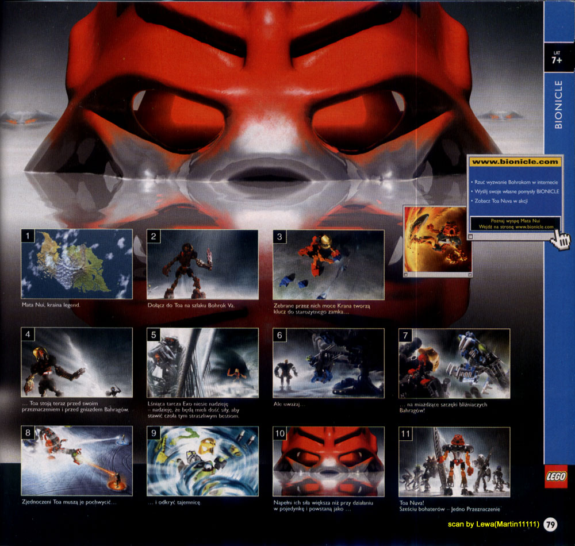Click the small square at the popup window's bottom-left corner

click(x=471, y=237)
